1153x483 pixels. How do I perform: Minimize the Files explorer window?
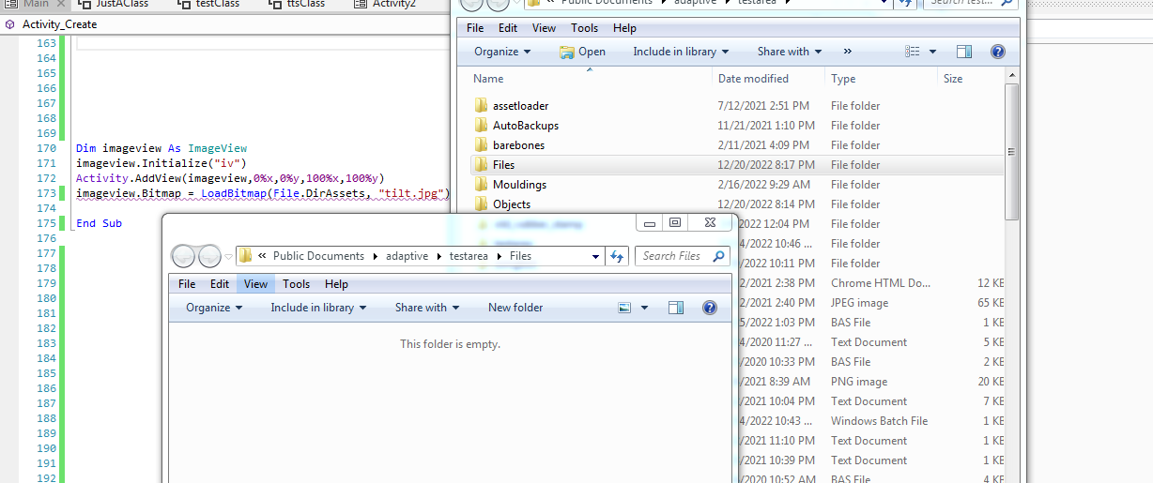coord(649,222)
